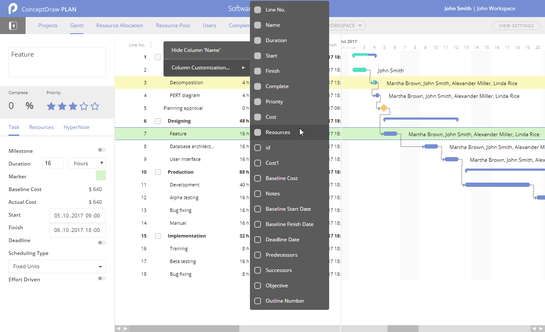Image resolution: width=545 pixels, height=332 pixels.
Task: Switch to the Projects tab
Action: [48, 26]
